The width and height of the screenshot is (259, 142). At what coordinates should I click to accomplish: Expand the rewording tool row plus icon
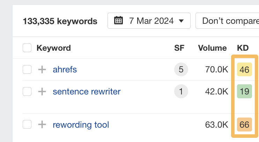coord(42,125)
